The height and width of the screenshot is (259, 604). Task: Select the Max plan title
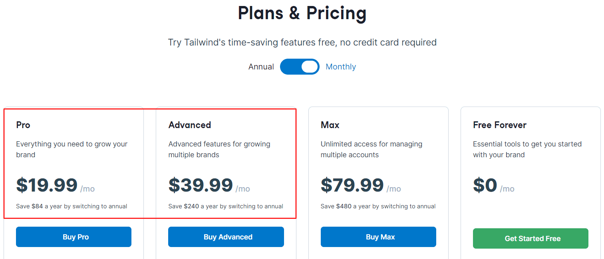pyautogui.click(x=330, y=125)
